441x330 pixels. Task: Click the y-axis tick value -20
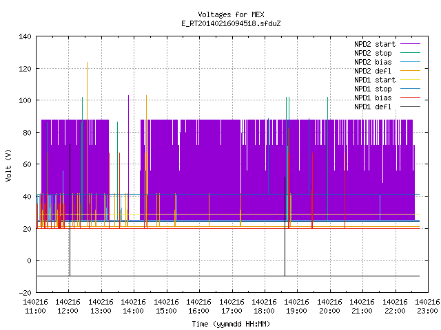[x=25, y=293]
